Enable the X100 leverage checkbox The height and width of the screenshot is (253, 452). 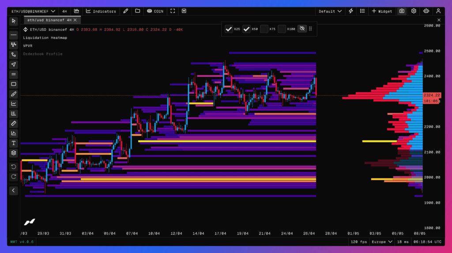coord(282,29)
